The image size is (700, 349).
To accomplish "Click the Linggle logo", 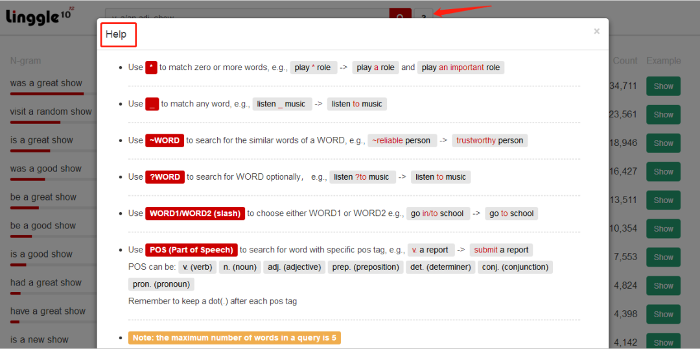I will [x=40, y=16].
